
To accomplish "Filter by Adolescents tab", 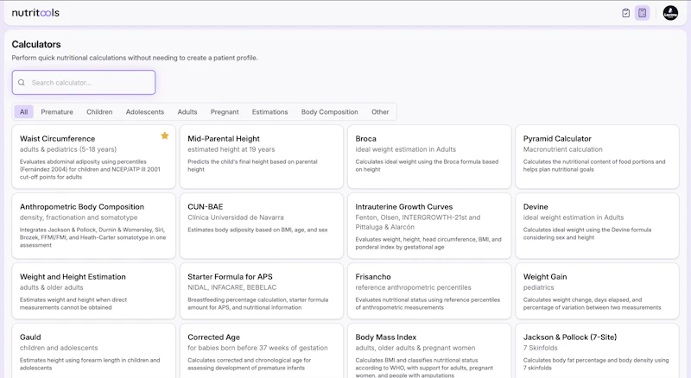I will [x=145, y=112].
